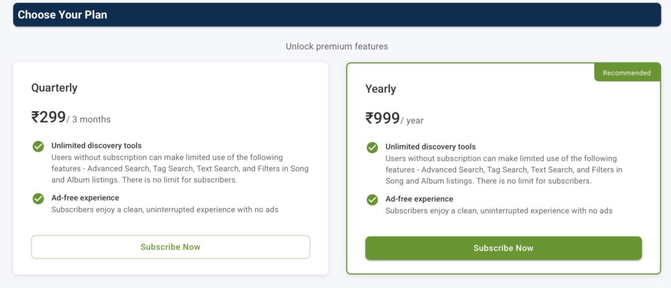Click the Recommended badge on Yearly plan
671x288 pixels.
(x=626, y=73)
